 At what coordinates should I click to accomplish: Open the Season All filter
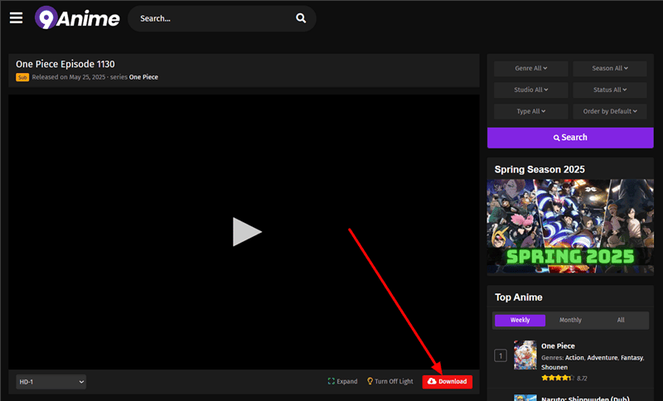(610, 69)
